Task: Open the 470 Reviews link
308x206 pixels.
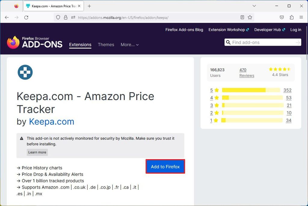Action: click(x=246, y=73)
